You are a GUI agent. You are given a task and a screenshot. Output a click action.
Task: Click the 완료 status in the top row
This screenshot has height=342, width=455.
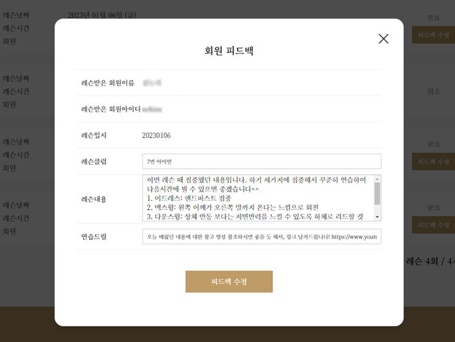pyautogui.click(x=433, y=18)
